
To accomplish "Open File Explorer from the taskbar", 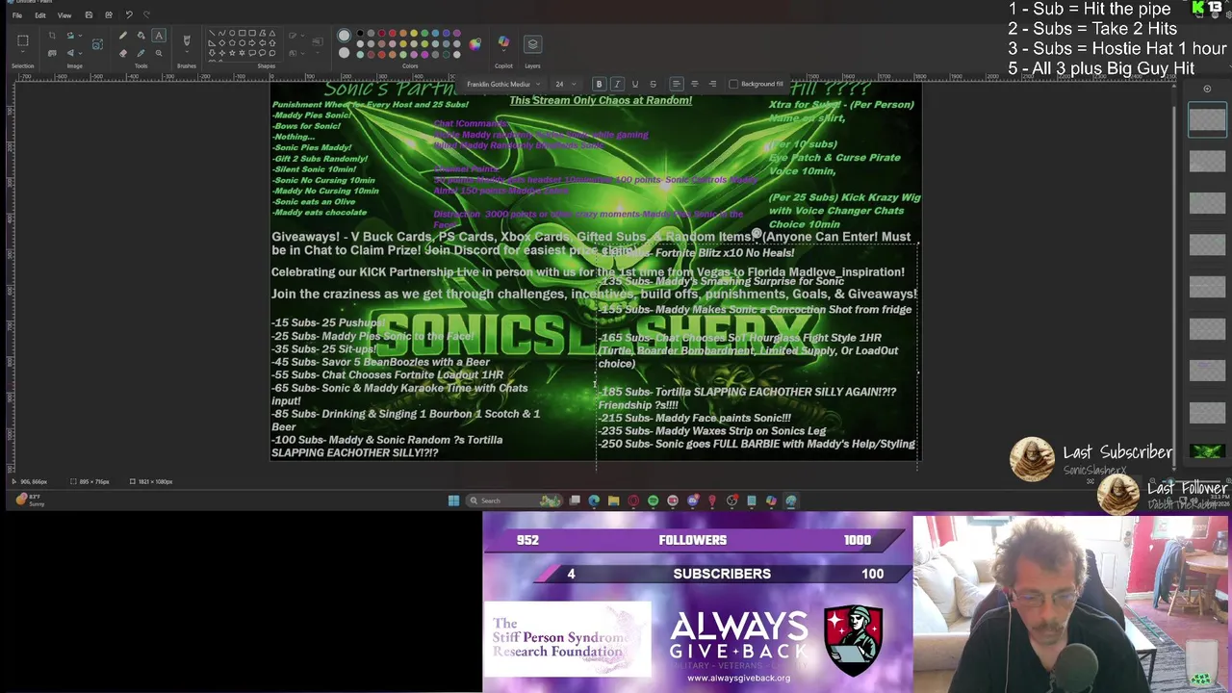I will click(613, 500).
